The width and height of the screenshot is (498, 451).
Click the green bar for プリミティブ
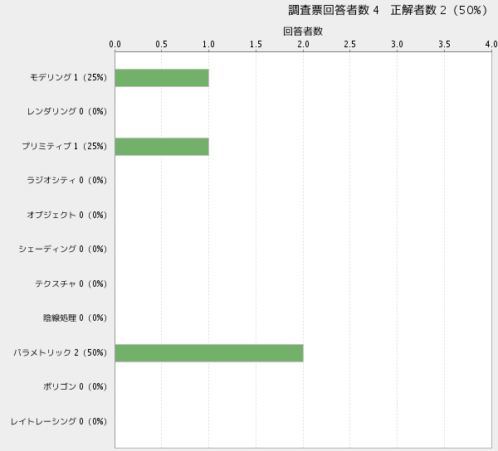[x=162, y=147]
